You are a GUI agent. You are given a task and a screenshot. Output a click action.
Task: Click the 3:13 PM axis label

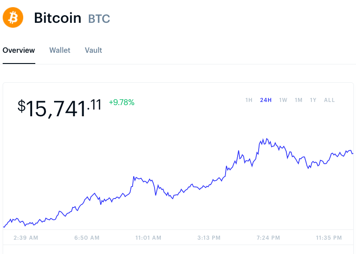[209, 238]
